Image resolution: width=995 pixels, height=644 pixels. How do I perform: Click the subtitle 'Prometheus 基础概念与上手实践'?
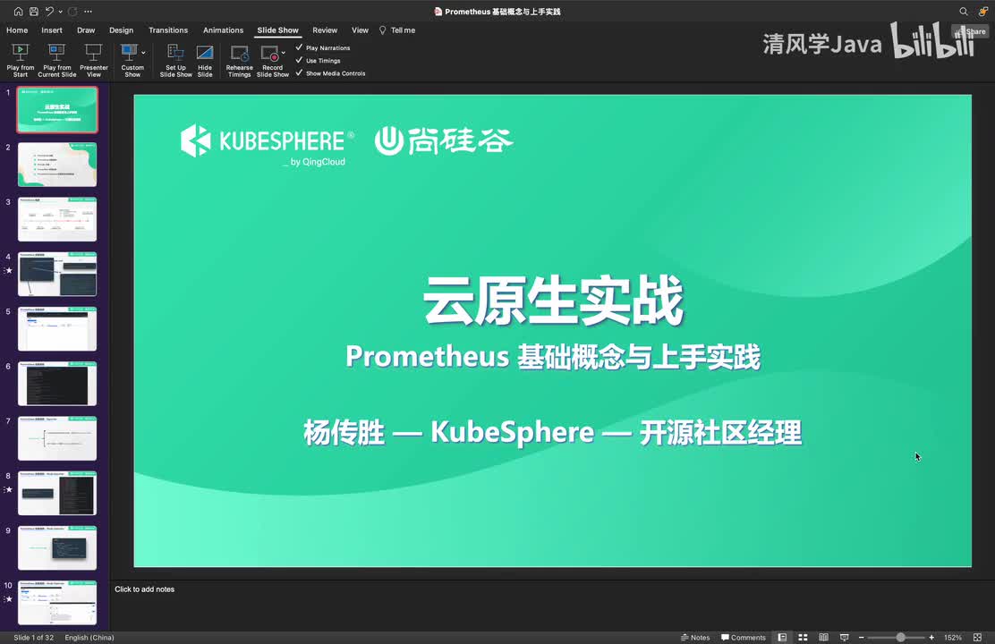[553, 357]
